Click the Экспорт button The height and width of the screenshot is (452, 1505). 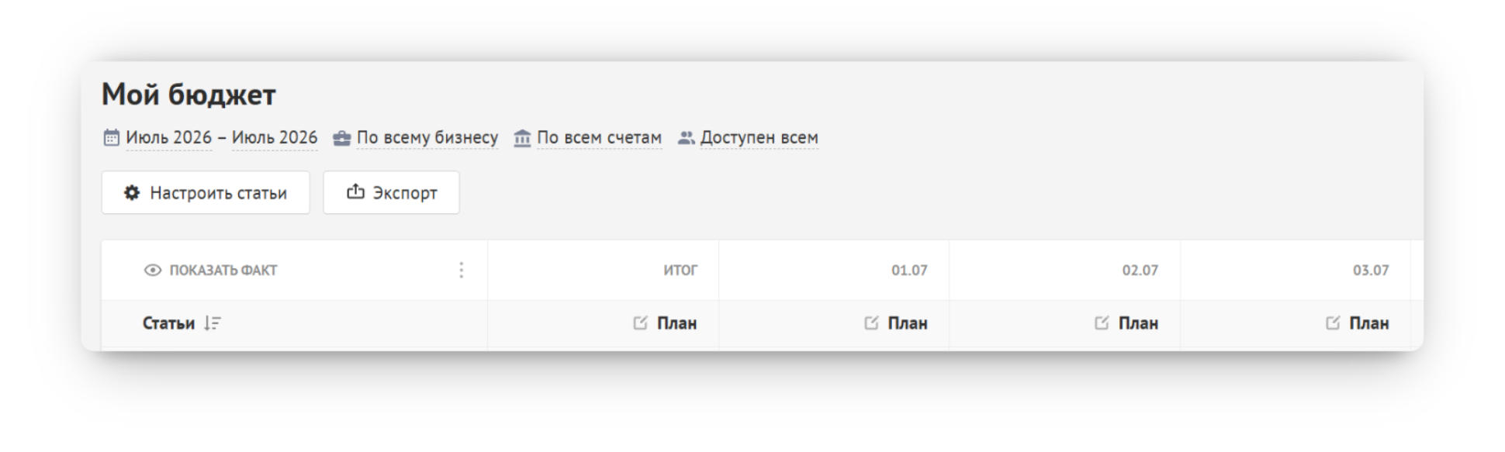click(x=392, y=192)
